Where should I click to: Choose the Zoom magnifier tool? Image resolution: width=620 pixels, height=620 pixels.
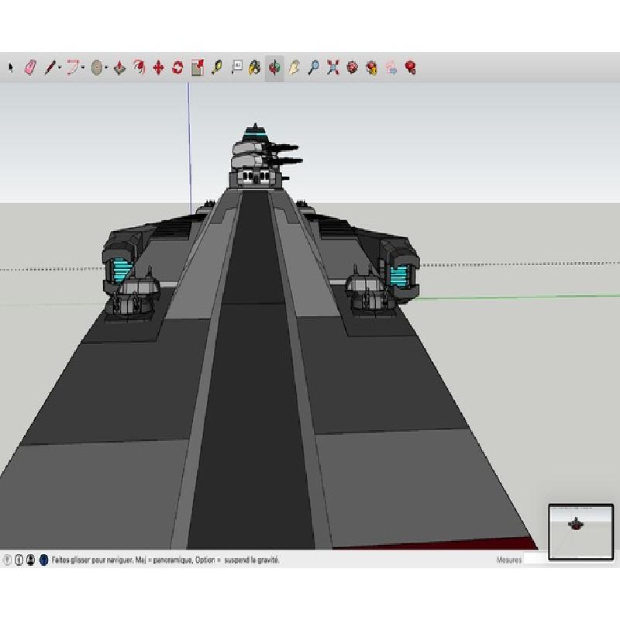pyautogui.click(x=313, y=68)
